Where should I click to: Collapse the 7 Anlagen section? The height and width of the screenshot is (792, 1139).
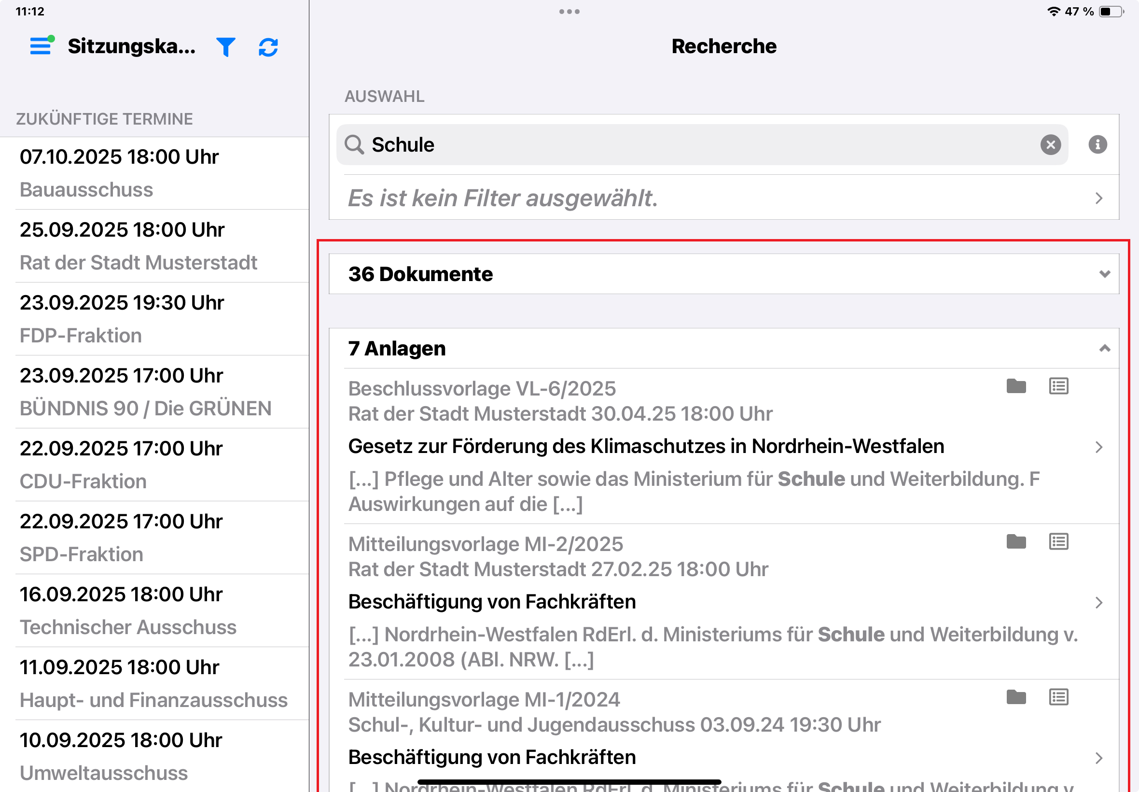click(x=1104, y=348)
